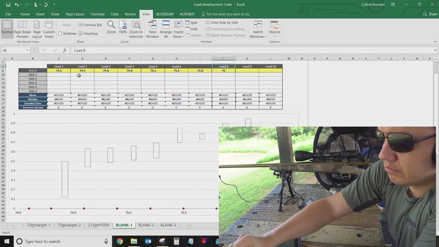Open File Explorer from taskbar
The height and width of the screenshot is (247, 439).
pyautogui.click(x=134, y=241)
